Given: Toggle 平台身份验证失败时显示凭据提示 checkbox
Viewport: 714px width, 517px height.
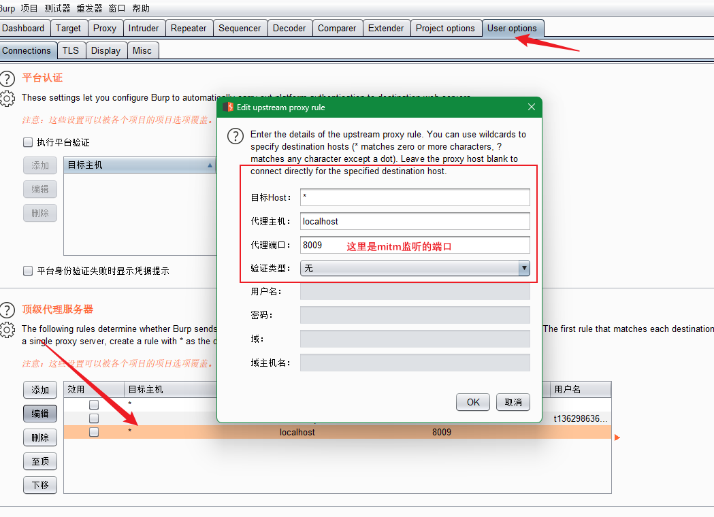Looking at the screenshot, I should click(x=28, y=271).
